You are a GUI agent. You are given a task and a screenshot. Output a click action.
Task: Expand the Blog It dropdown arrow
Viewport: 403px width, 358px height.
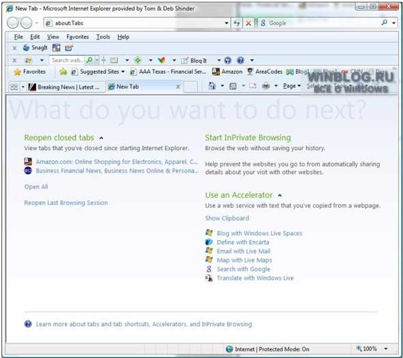(219, 61)
